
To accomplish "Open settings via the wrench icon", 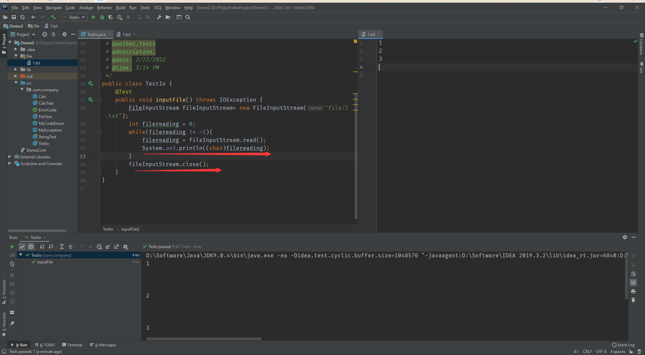I will pyautogui.click(x=159, y=17).
